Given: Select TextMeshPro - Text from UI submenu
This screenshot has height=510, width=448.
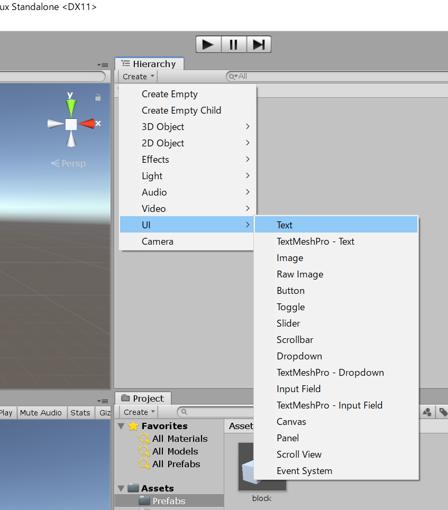Looking at the screenshot, I should (x=315, y=242).
